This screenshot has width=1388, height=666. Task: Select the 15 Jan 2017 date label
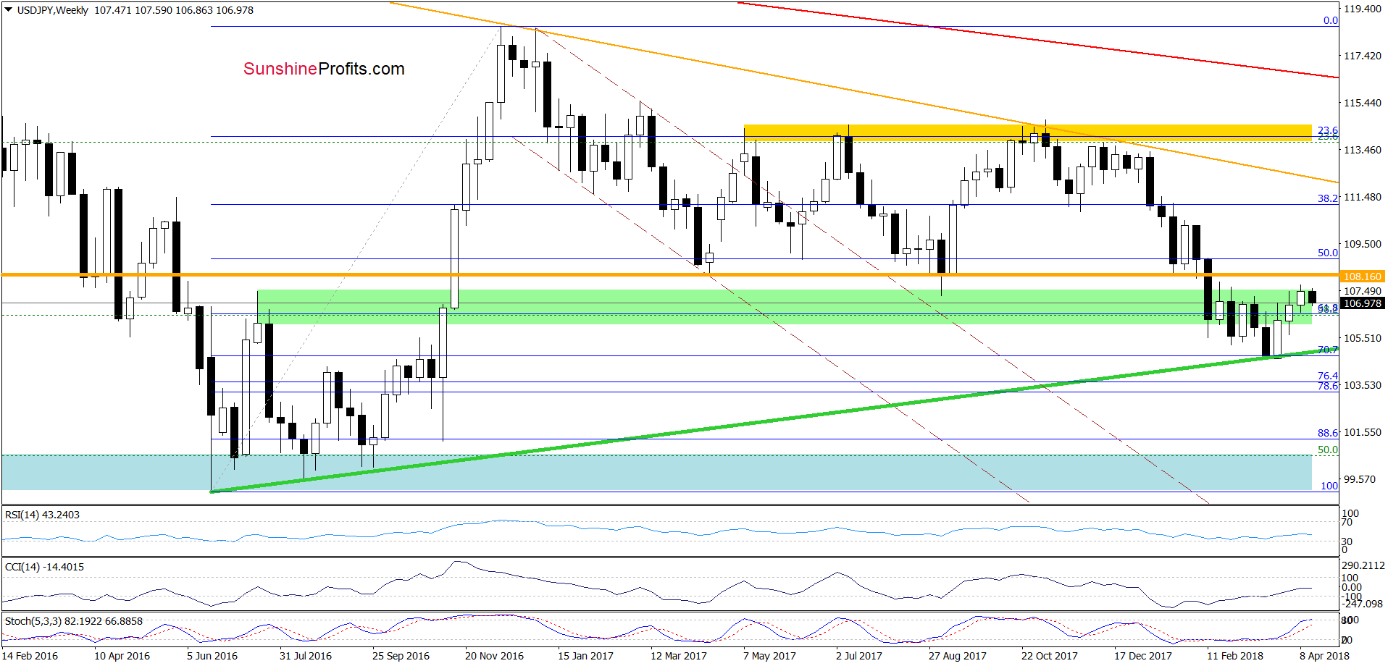point(585,656)
